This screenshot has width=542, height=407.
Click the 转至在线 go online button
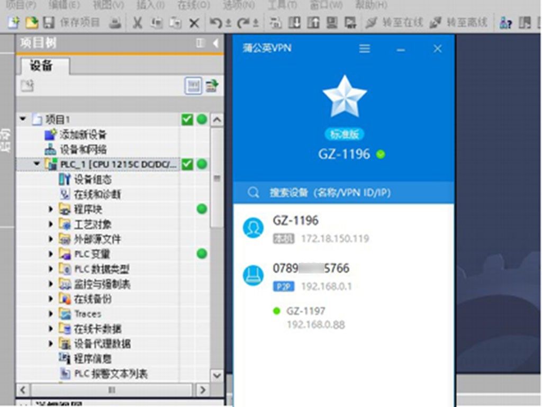coord(394,23)
